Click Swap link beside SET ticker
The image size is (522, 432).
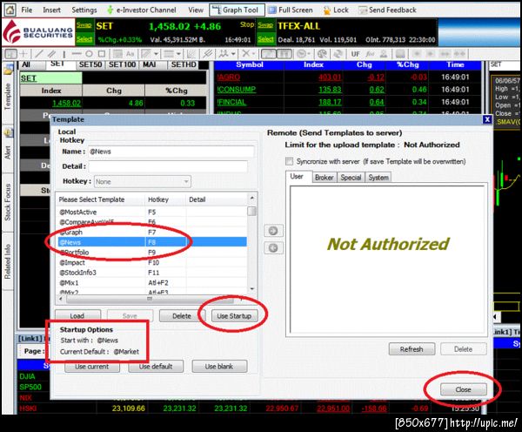tap(84, 25)
